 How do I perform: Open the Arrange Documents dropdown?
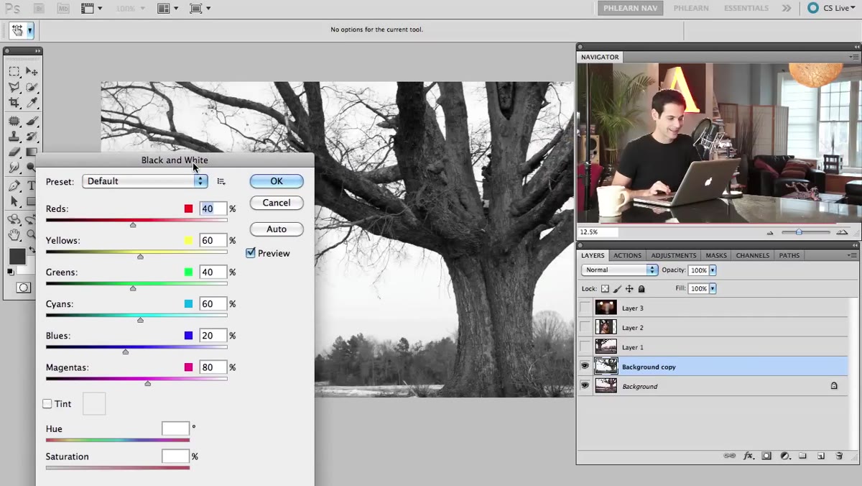click(x=168, y=9)
